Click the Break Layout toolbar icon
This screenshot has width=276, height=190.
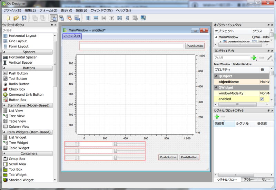click(135, 18)
